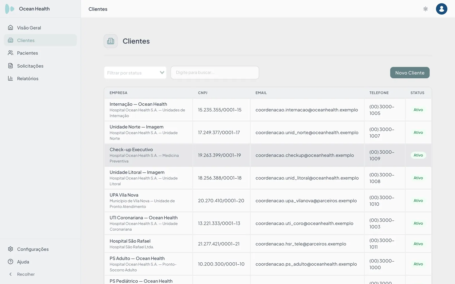
Task: Select UTI Coronariana — Ocean Health row
Action: pos(268,224)
